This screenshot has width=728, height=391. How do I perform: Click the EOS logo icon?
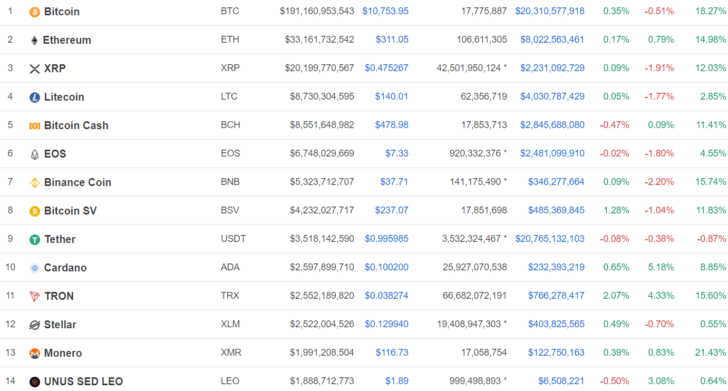click(x=35, y=154)
